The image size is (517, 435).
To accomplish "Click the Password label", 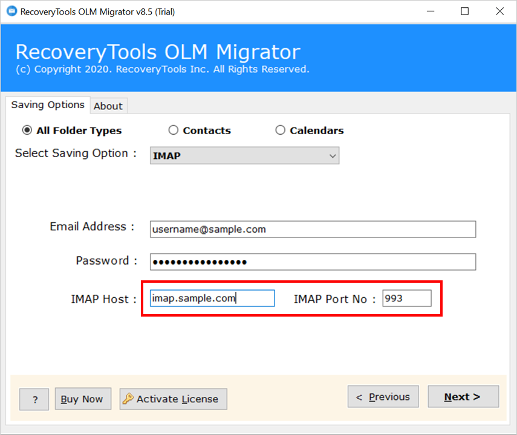I will [106, 260].
